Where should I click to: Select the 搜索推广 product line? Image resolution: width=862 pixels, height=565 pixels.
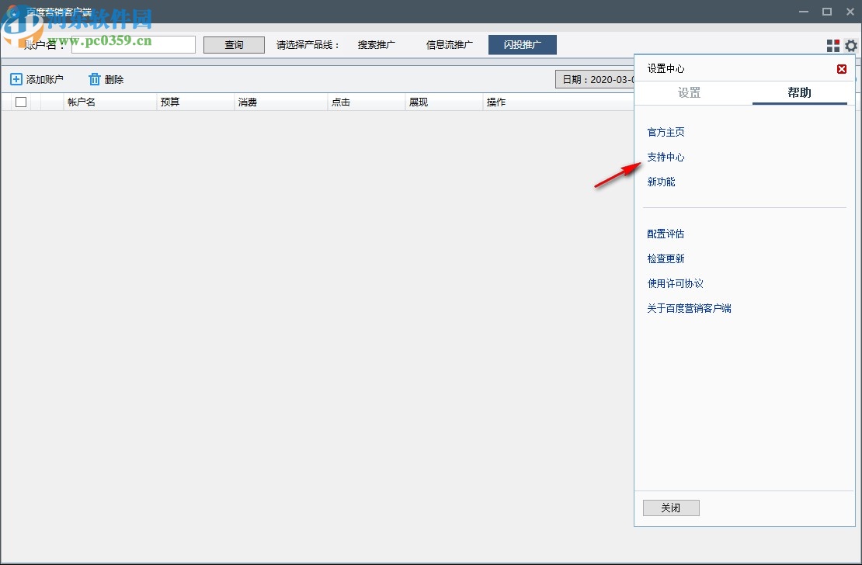377,45
